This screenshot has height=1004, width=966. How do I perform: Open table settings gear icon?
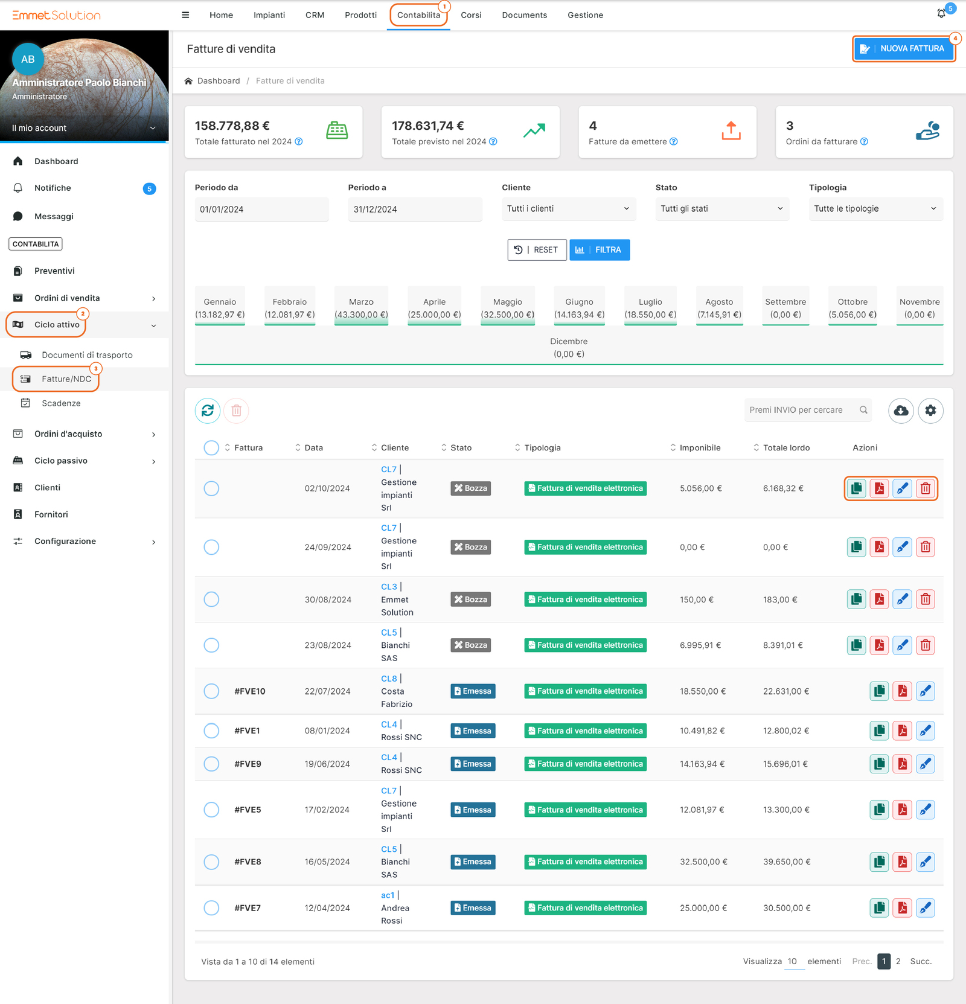pyautogui.click(x=930, y=411)
